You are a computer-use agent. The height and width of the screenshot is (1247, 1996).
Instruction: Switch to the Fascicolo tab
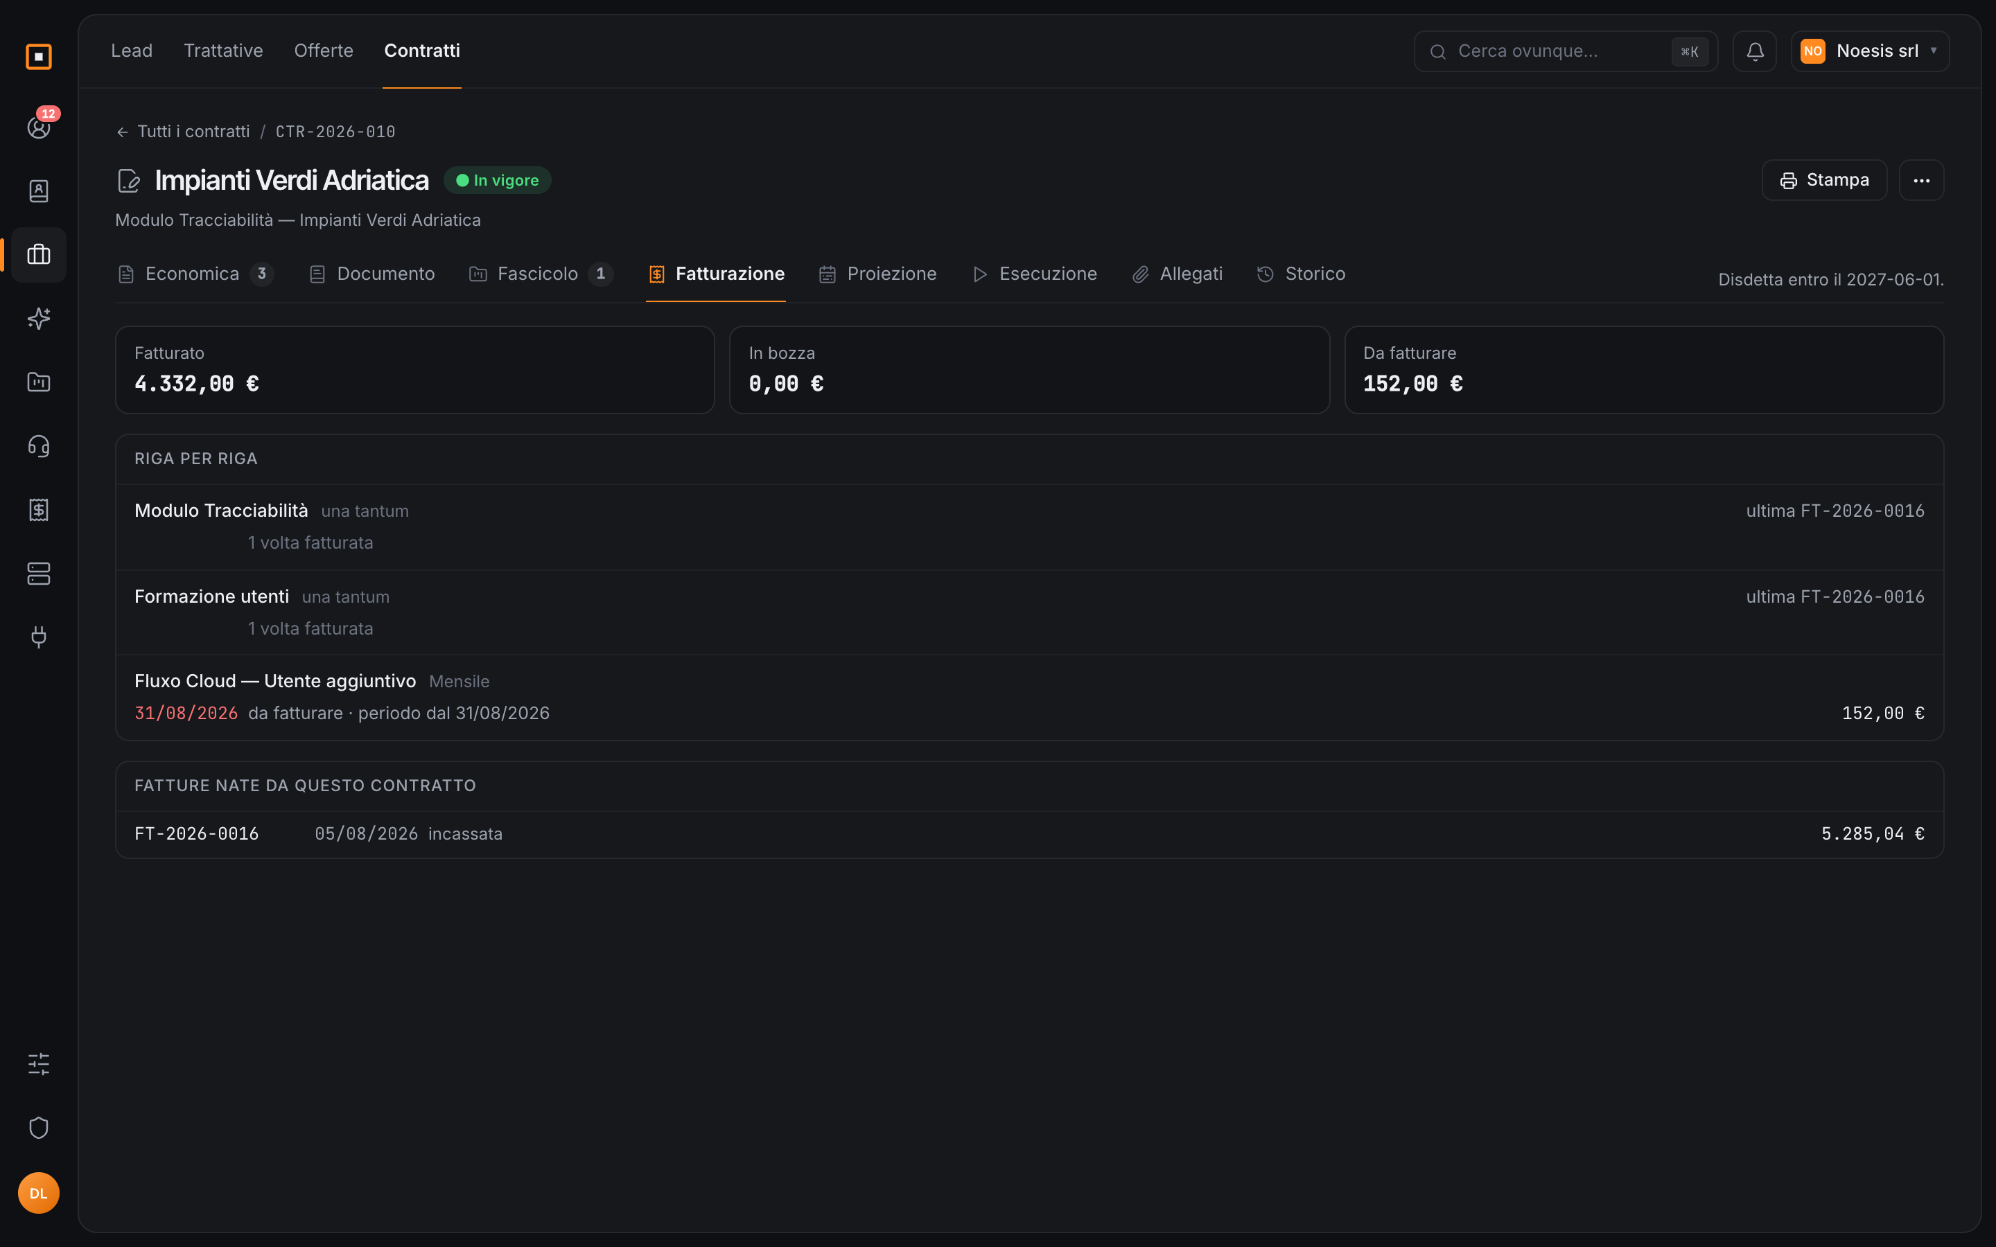click(541, 274)
